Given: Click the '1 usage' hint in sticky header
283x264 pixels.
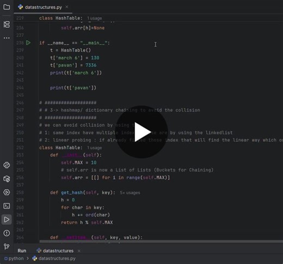Looking at the screenshot, I should pyautogui.click(x=95, y=18).
